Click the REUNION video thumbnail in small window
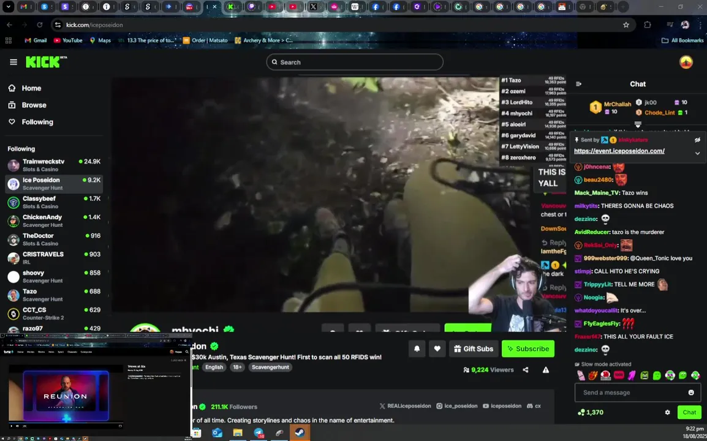This screenshot has width=707, height=441. pos(66,396)
